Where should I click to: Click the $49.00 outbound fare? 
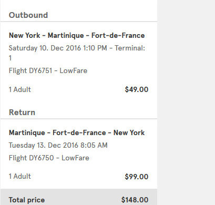click(x=137, y=89)
